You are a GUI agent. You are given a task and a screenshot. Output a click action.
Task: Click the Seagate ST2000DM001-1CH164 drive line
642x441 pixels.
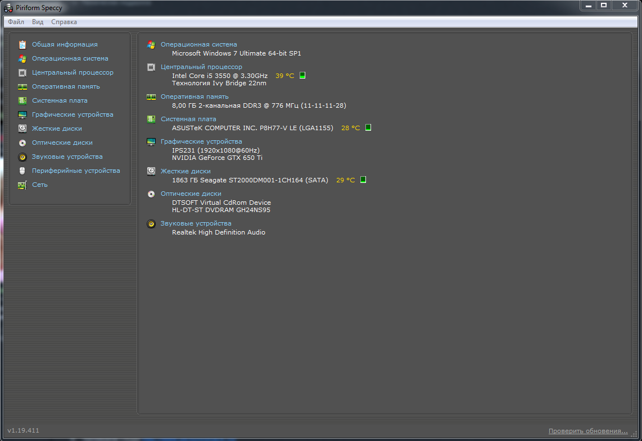[x=250, y=180]
